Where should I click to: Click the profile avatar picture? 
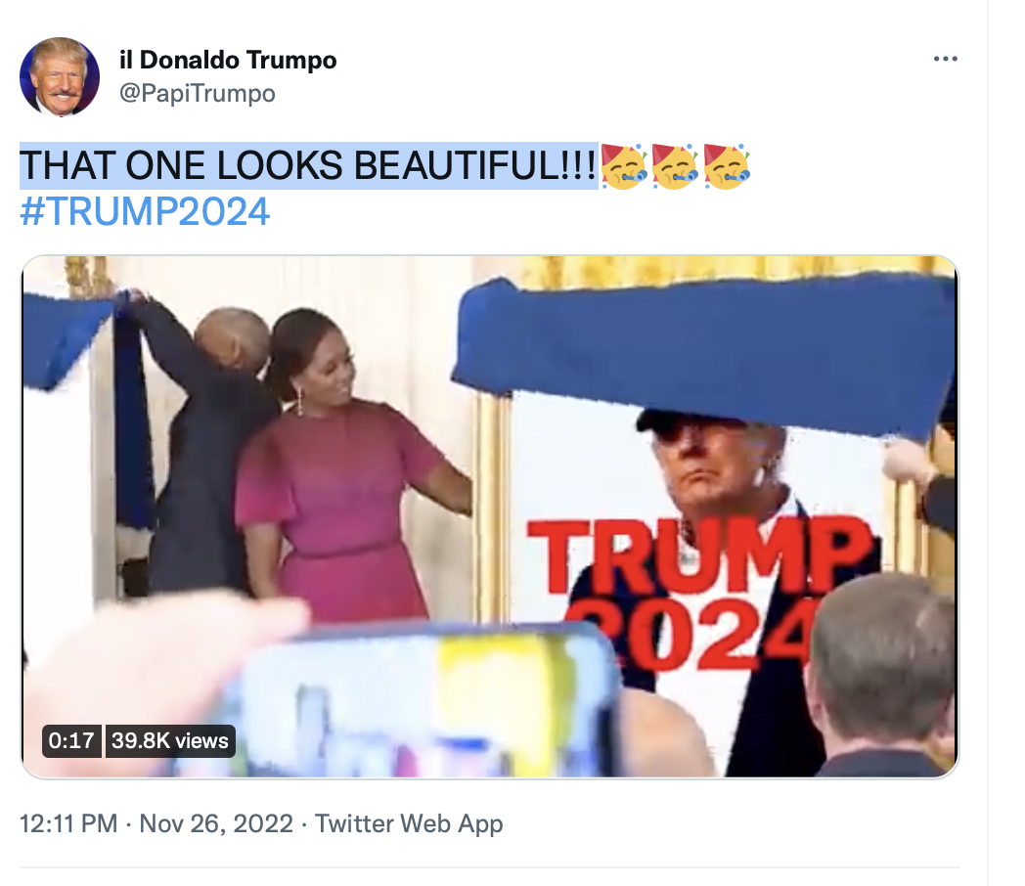coord(60,76)
